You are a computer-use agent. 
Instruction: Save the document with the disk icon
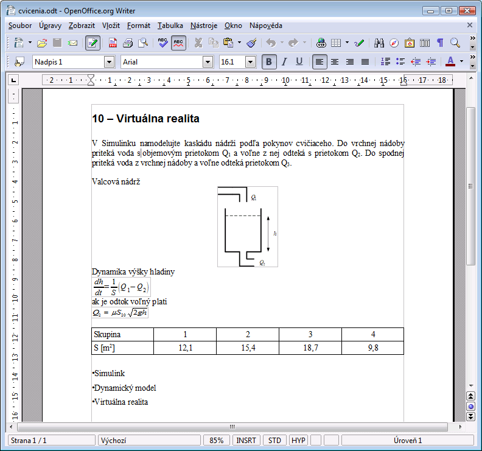click(x=57, y=43)
